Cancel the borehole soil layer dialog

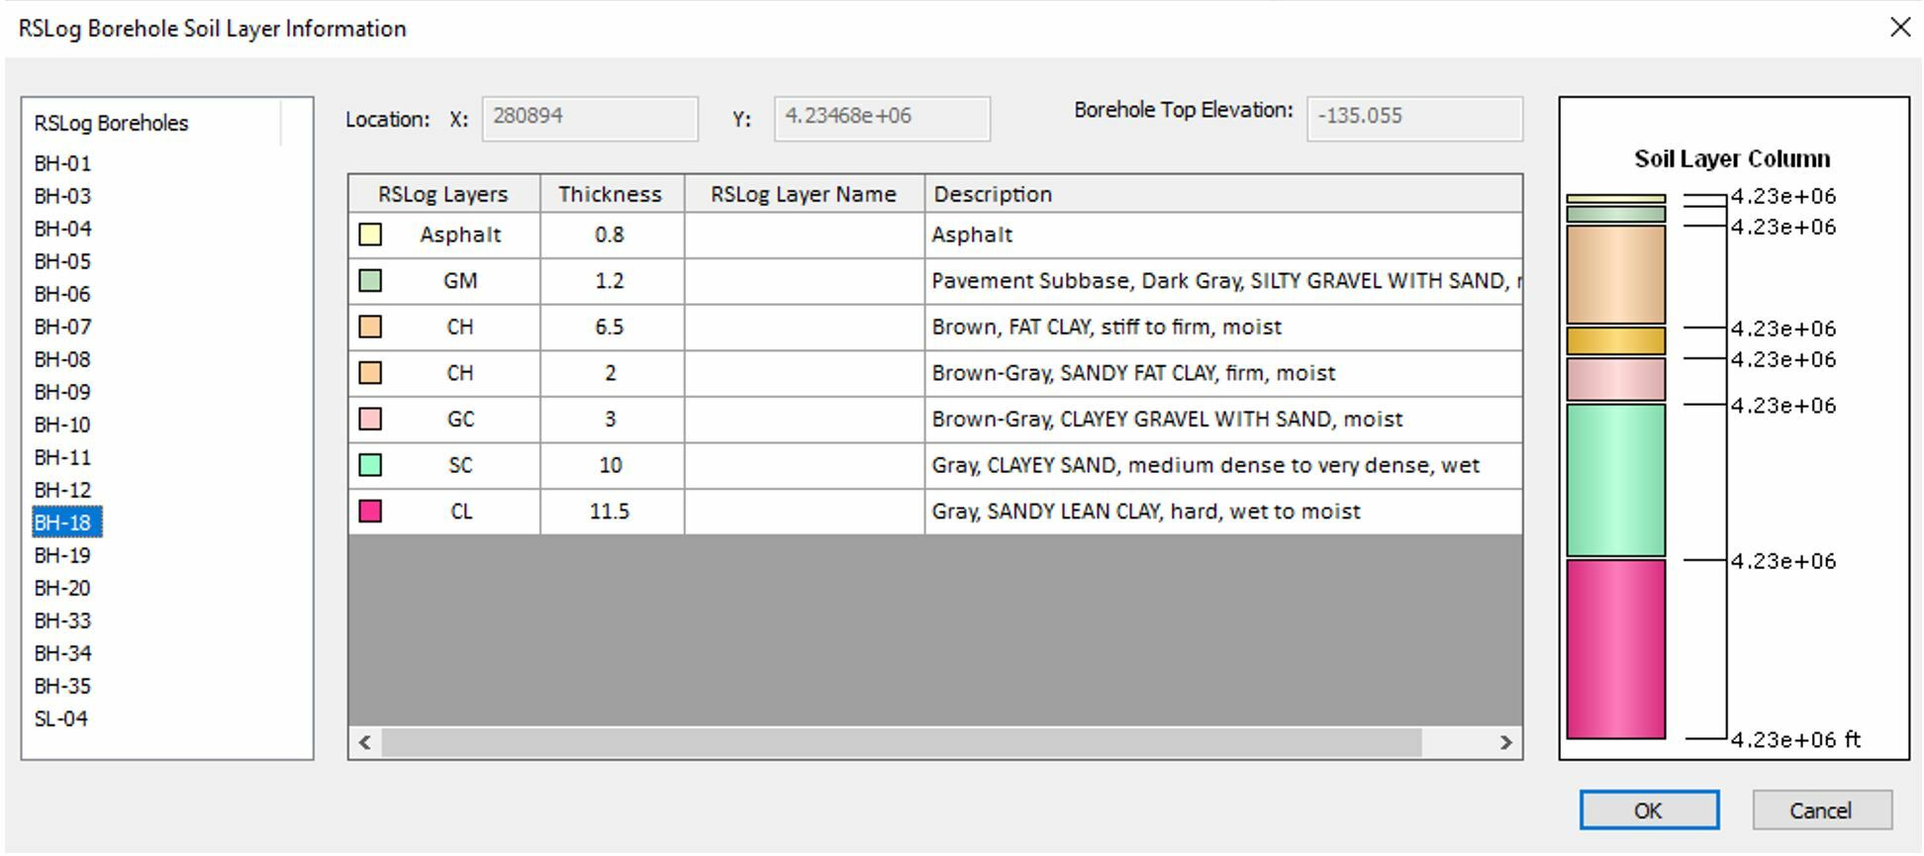click(1822, 810)
